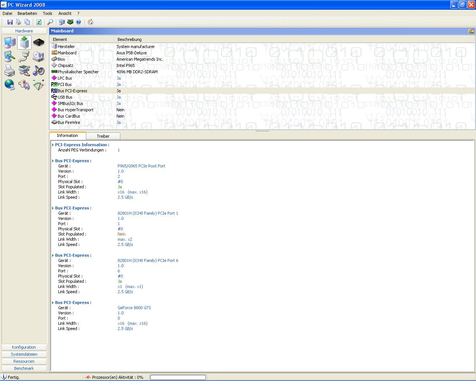This screenshot has width=476, height=381.
Task: Open the Ansicht menu
Action: [x=65, y=13]
